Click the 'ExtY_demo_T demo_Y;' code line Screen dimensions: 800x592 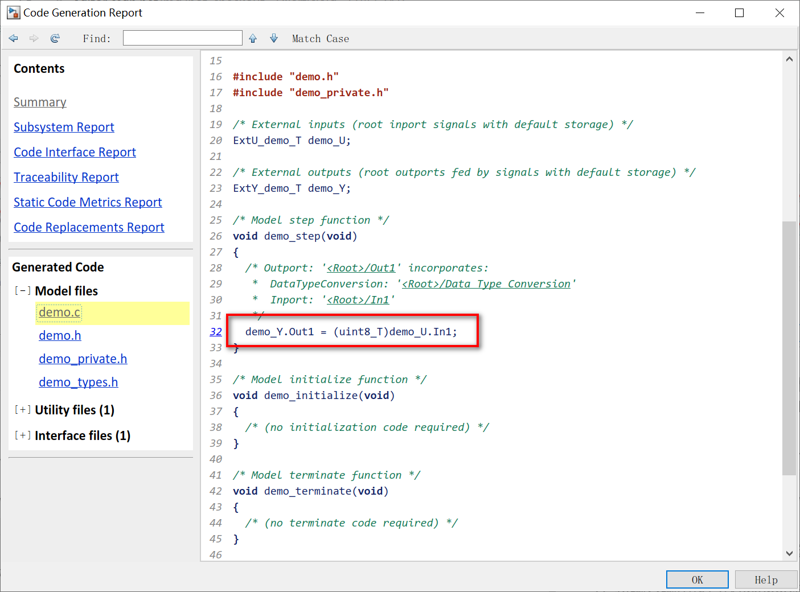click(292, 188)
